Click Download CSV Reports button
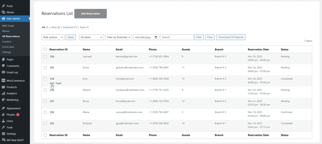This screenshot has height=144, width=322. click(x=231, y=37)
